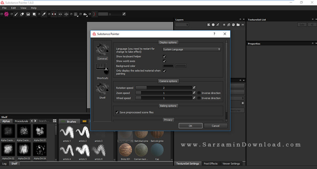Confirm the dialog with the OK button
This screenshot has width=317, height=169.
point(191,126)
